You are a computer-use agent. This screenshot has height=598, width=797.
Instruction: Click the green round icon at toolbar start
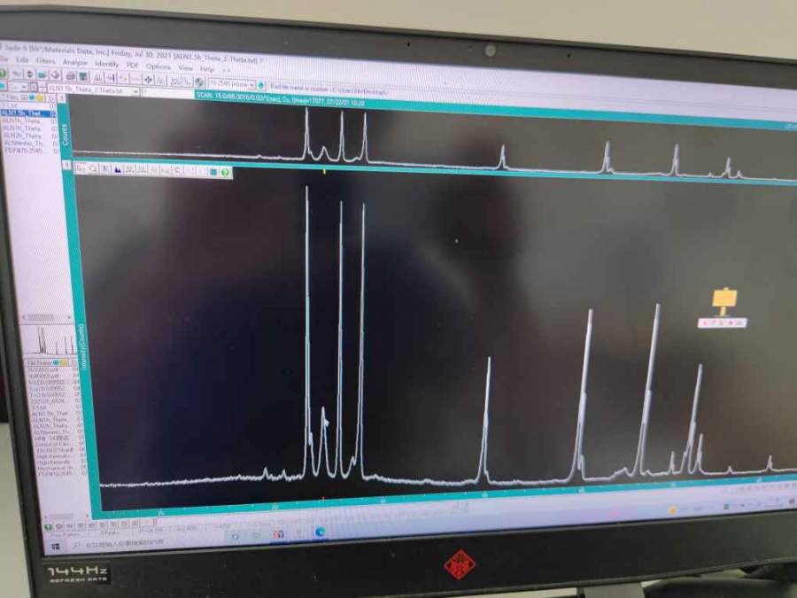point(2,74)
